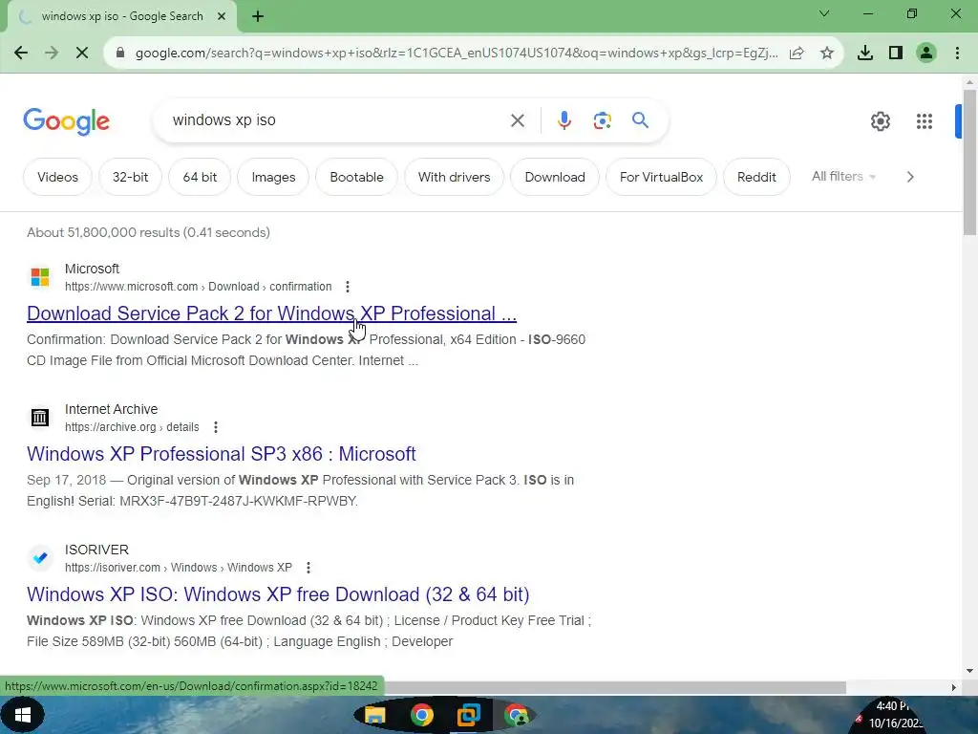Open a new tab with plus button
This screenshot has height=734, width=978.
click(x=258, y=16)
